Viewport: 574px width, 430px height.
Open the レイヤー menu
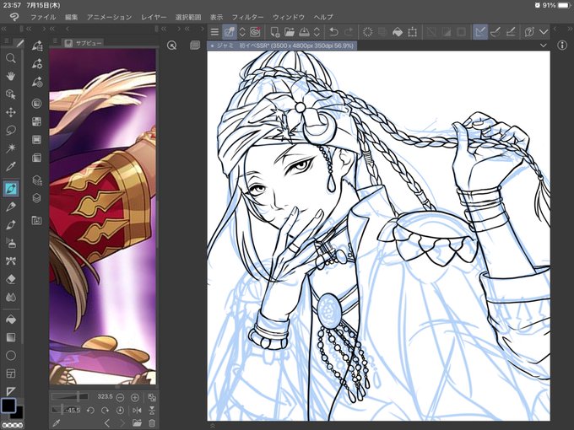(154, 17)
